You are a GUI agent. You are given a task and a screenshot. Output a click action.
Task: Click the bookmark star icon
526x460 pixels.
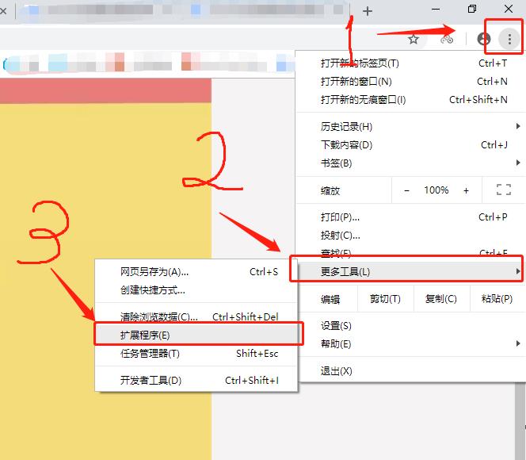pyautogui.click(x=414, y=38)
